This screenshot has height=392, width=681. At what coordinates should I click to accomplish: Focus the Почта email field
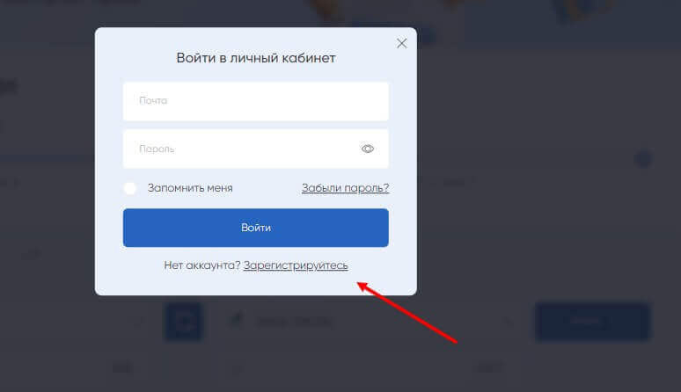256,101
